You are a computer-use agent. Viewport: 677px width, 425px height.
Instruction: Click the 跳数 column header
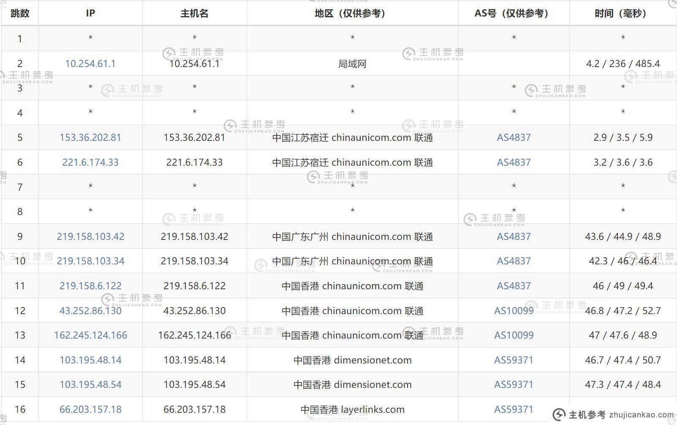[x=20, y=13]
